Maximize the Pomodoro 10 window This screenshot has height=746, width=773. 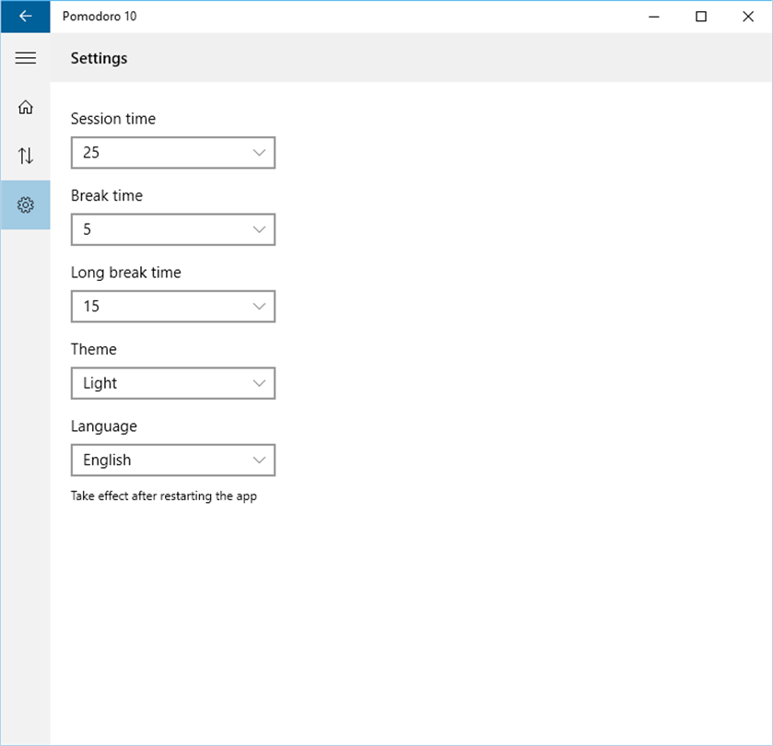(x=701, y=17)
